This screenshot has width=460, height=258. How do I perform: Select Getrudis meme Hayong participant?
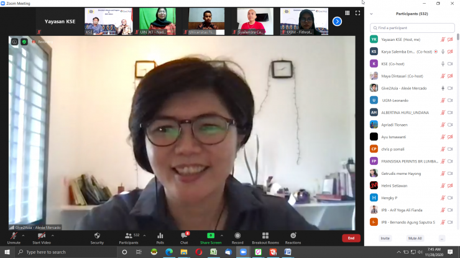412,174
